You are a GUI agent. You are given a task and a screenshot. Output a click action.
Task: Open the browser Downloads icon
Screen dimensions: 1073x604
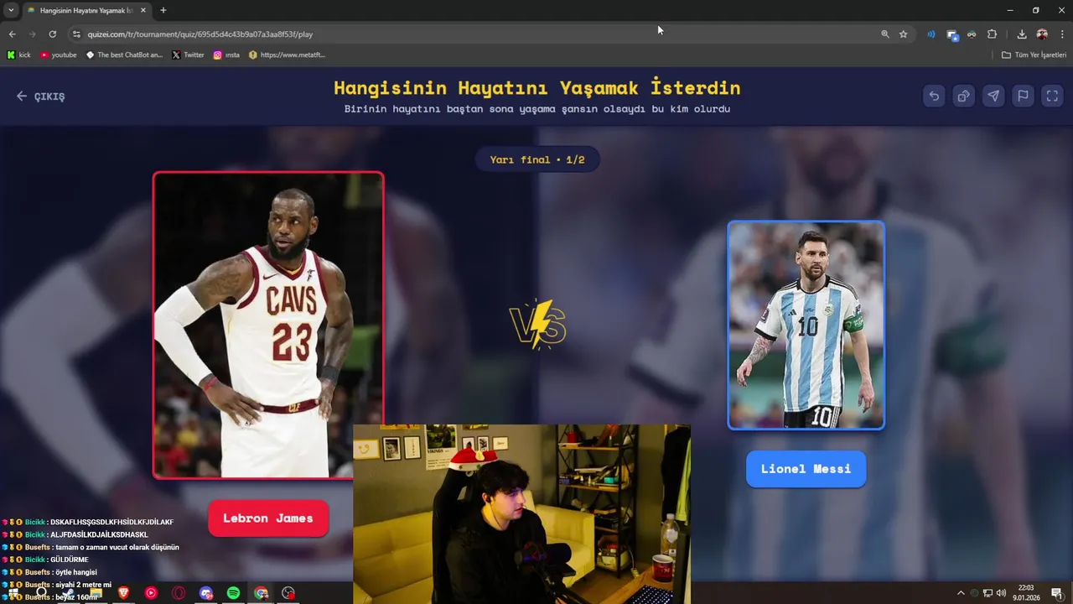[x=1021, y=34]
